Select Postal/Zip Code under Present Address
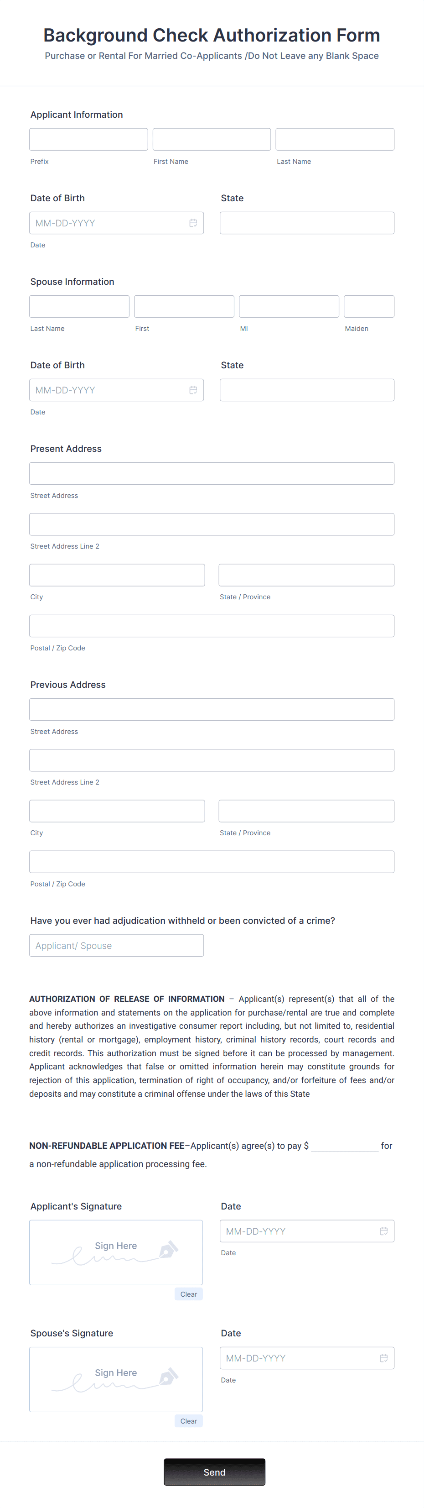Screen dimensions: 424x1508 pyautogui.click(x=211, y=625)
